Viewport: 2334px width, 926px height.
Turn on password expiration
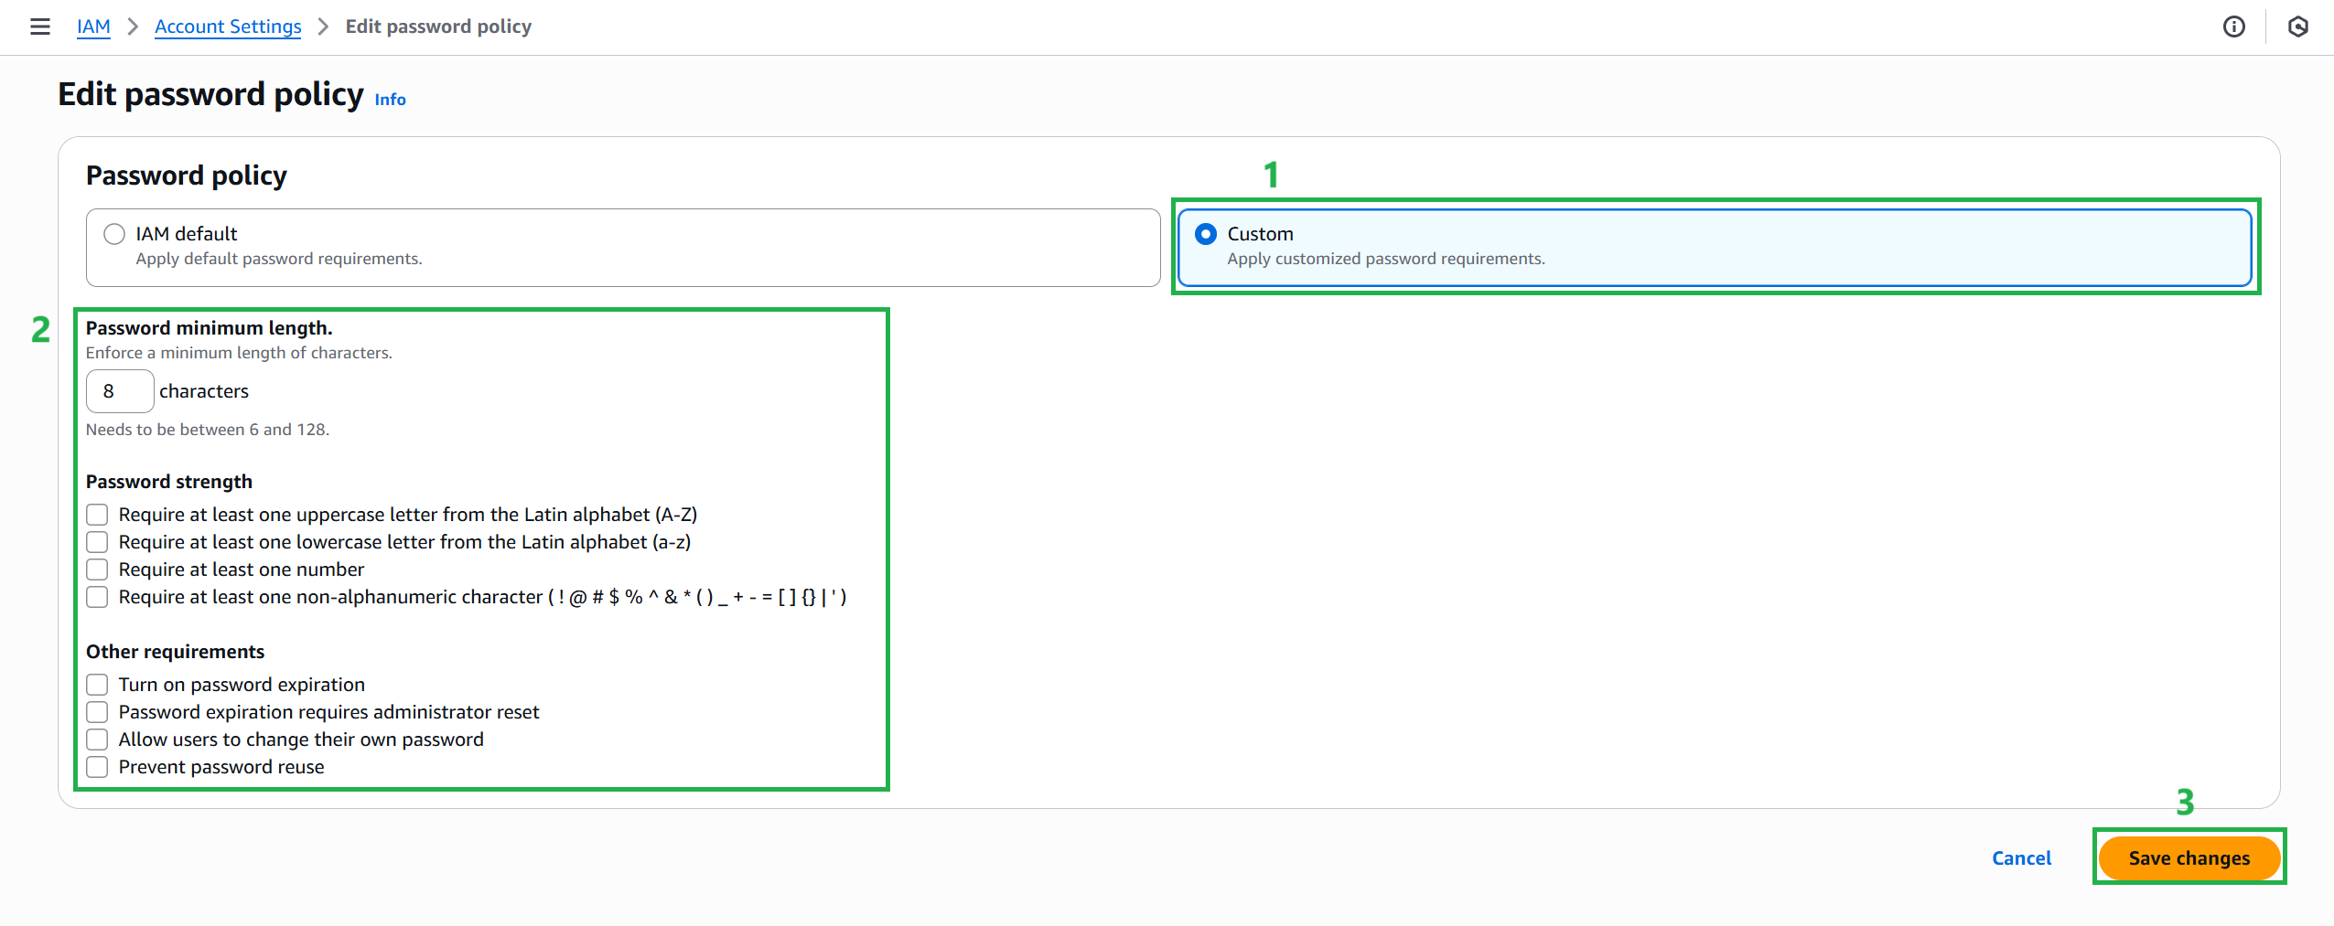click(x=97, y=684)
